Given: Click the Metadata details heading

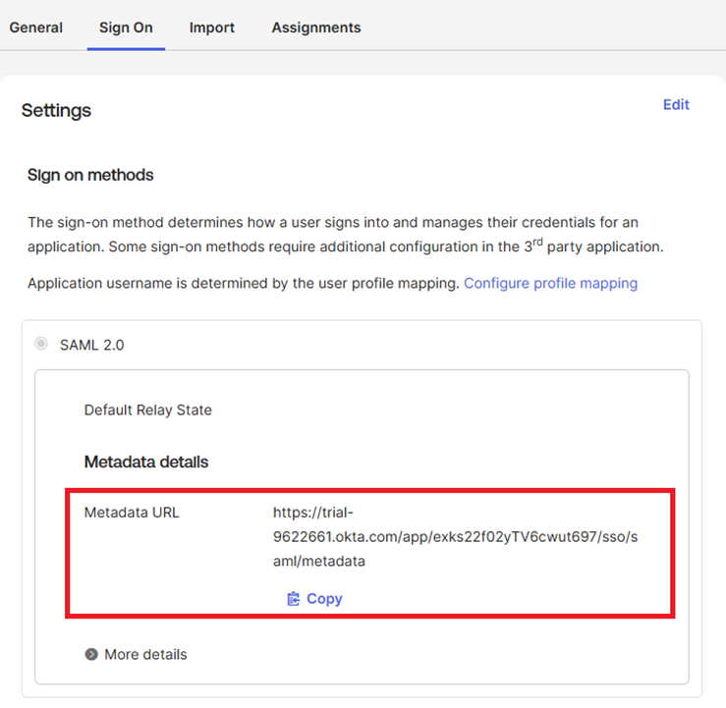Looking at the screenshot, I should (x=146, y=462).
